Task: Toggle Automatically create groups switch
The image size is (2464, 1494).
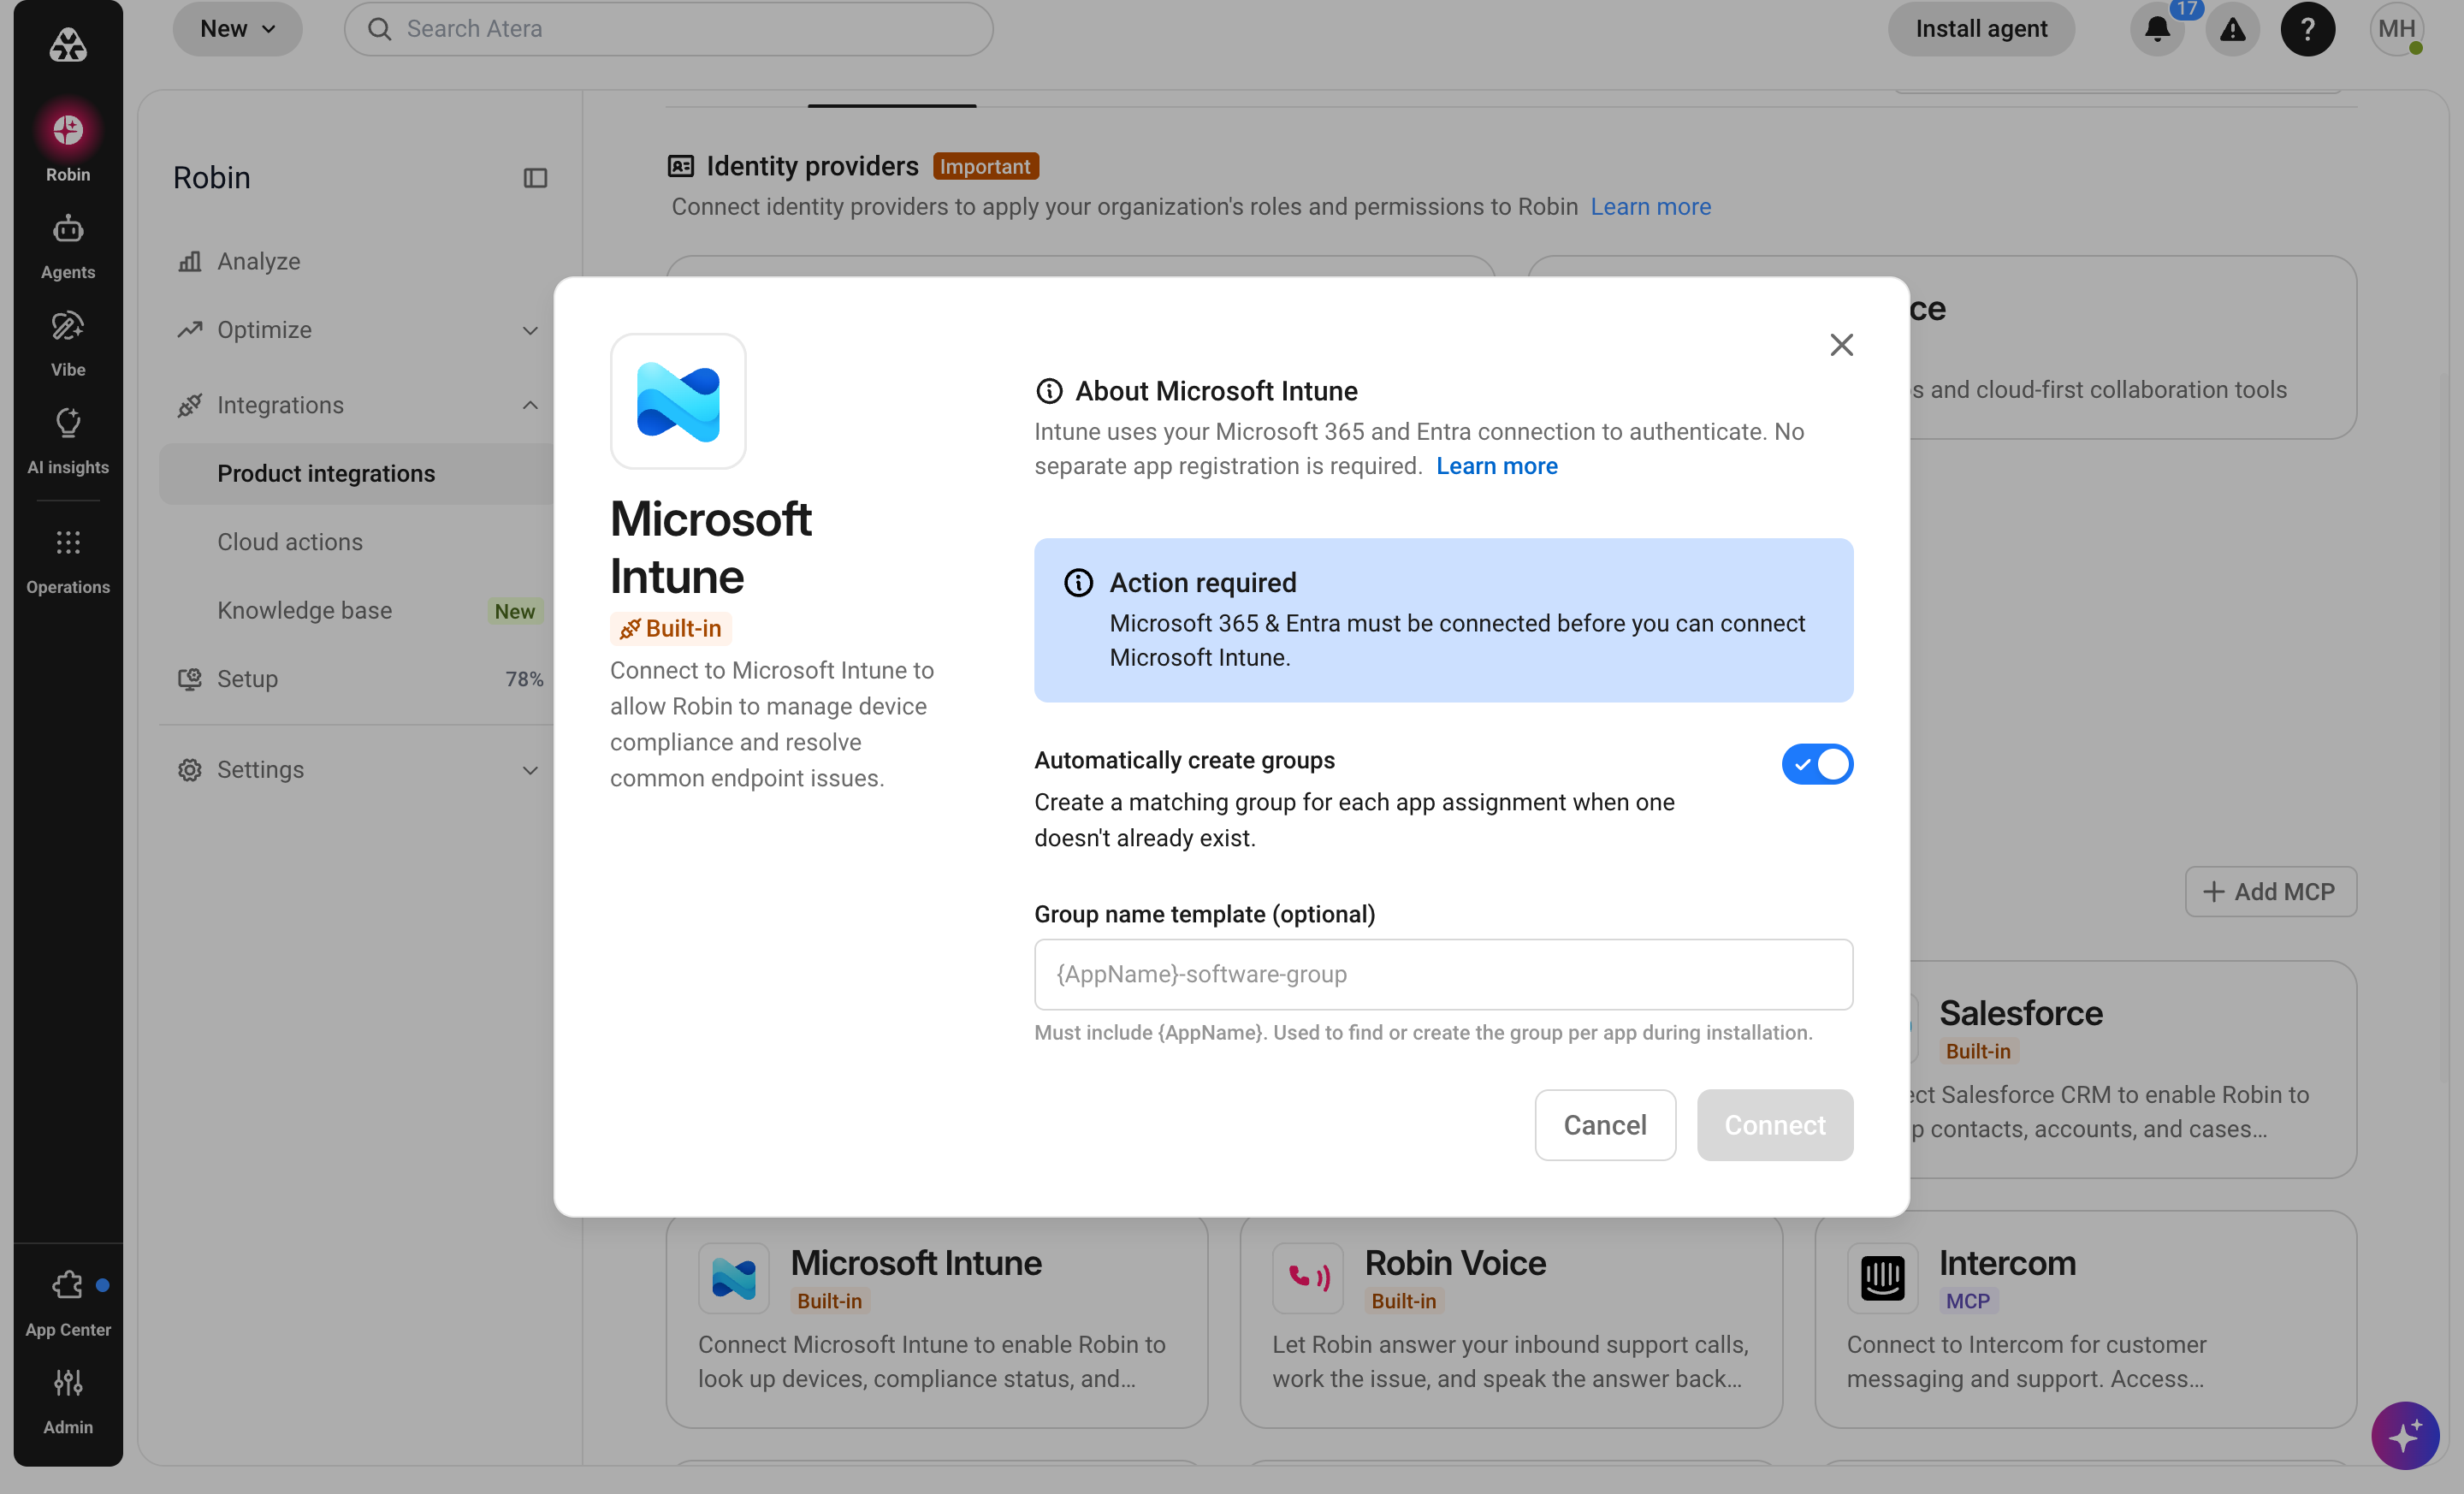Action: tap(1817, 764)
